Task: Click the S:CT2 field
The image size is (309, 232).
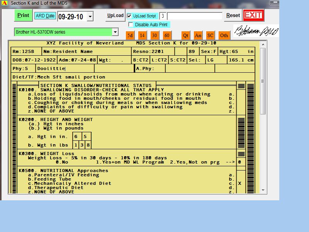Action: point(178,60)
